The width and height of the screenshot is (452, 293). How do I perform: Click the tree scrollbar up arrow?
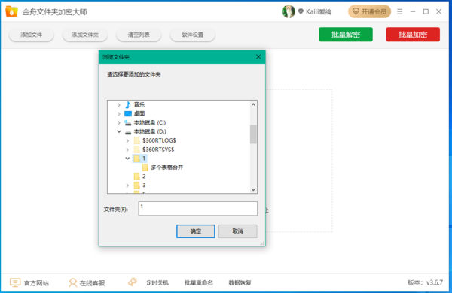(x=253, y=104)
